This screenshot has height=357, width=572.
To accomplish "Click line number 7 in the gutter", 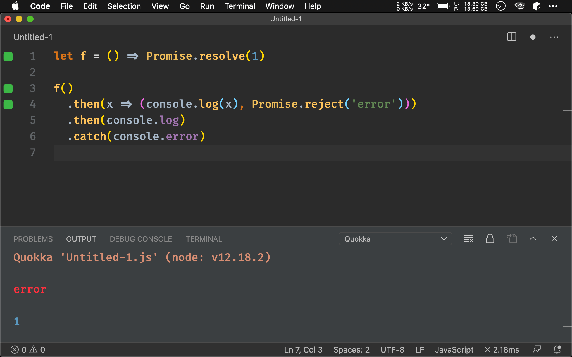I will tap(33, 153).
